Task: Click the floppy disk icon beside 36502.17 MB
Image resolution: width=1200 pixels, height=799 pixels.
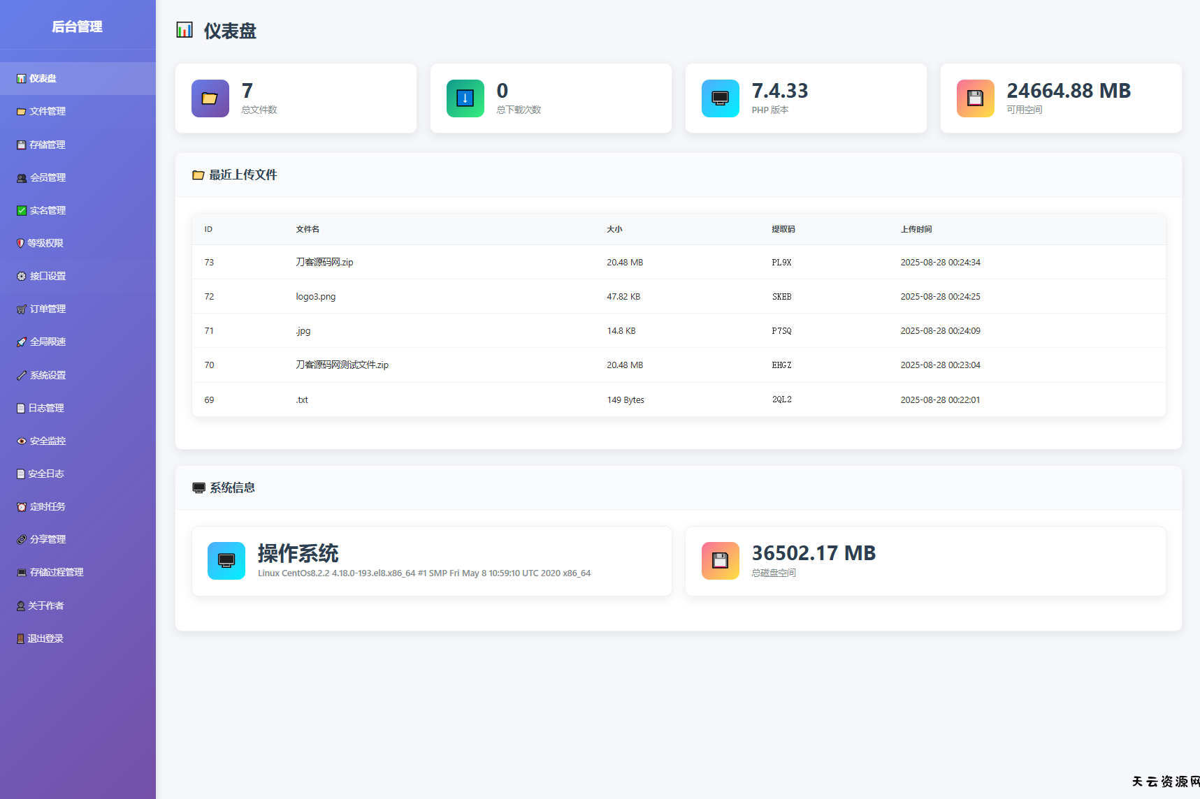Action: [720, 561]
